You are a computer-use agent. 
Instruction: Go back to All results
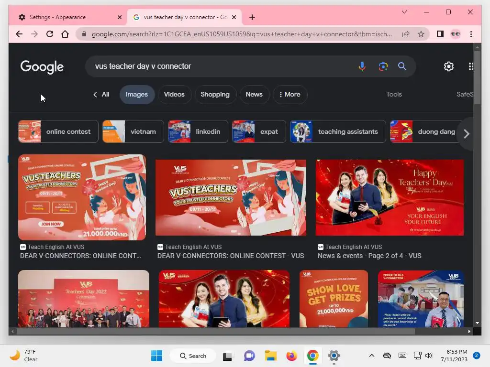101,94
